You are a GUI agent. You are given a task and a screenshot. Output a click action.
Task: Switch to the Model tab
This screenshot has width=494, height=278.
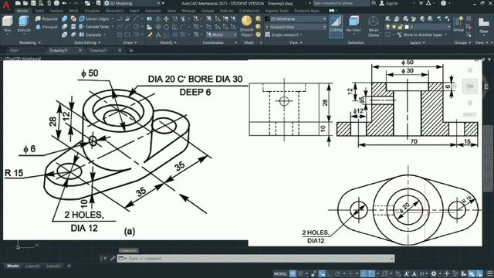coord(12,266)
